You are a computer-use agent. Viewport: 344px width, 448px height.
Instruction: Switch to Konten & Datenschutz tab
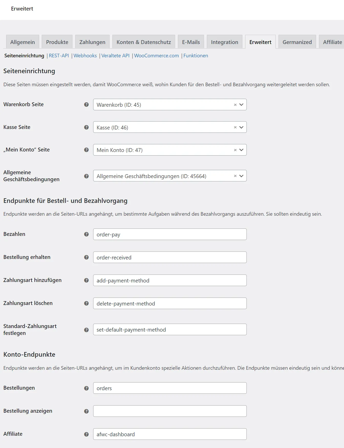click(x=144, y=42)
